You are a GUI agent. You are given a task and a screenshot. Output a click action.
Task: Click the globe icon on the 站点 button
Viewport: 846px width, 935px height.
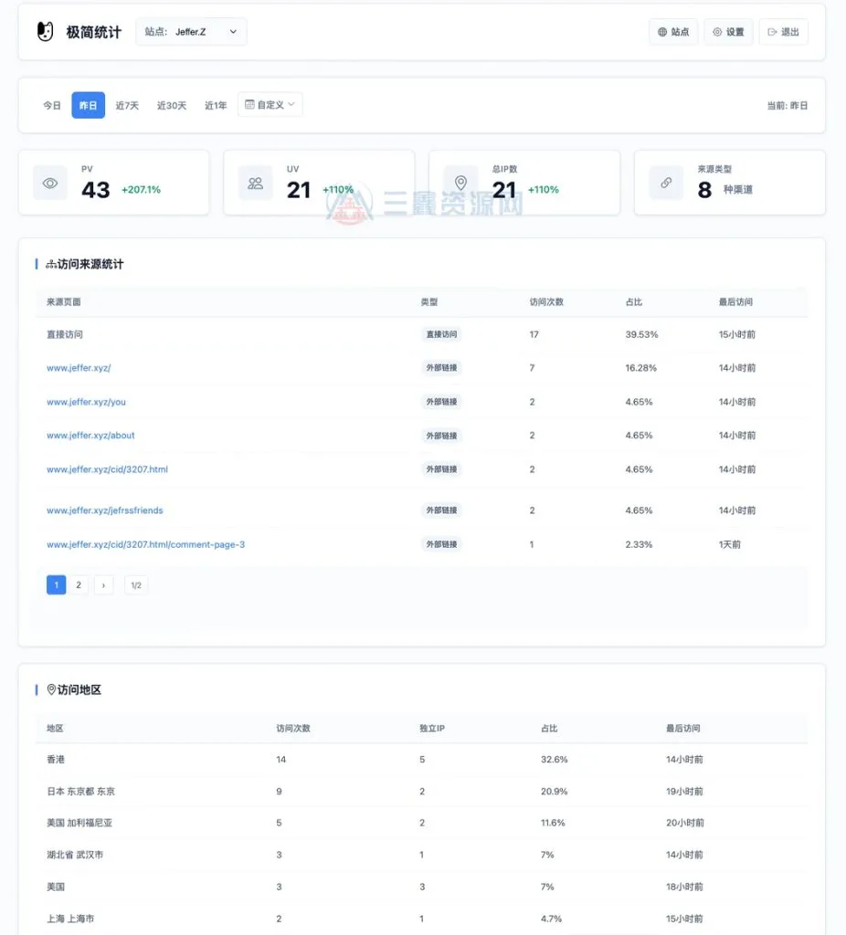(x=661, y=31)
